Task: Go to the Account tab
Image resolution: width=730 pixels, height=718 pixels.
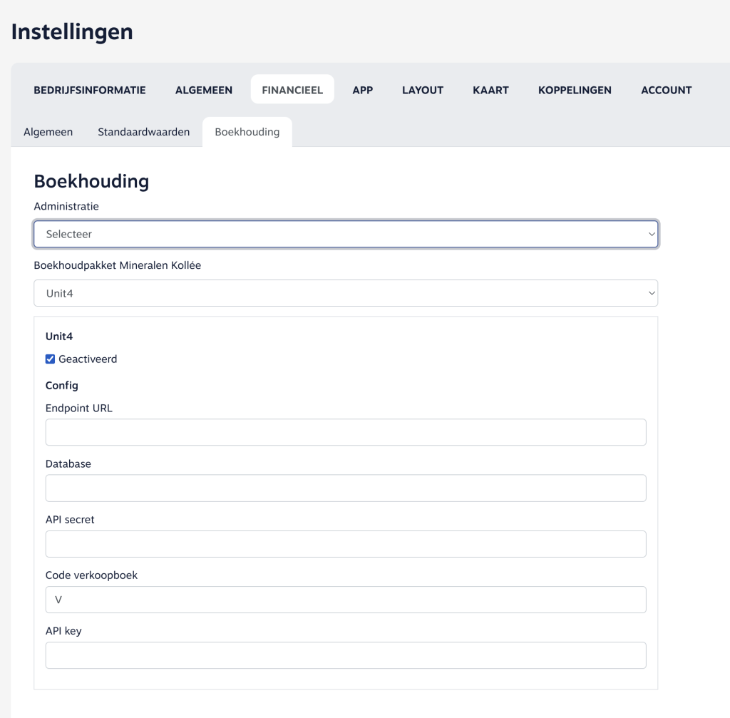Action: tap(666, 90)
